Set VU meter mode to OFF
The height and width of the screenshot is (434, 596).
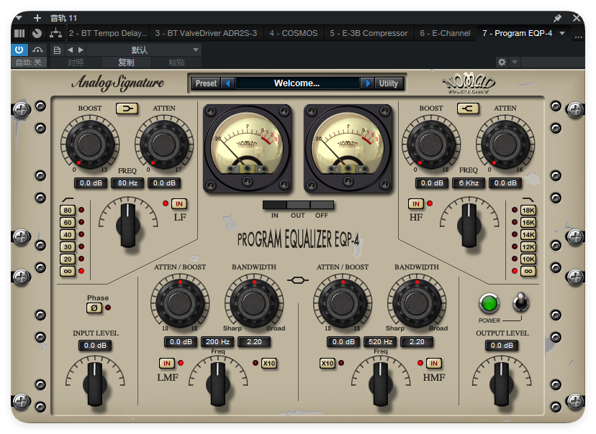tap(322, 205)
